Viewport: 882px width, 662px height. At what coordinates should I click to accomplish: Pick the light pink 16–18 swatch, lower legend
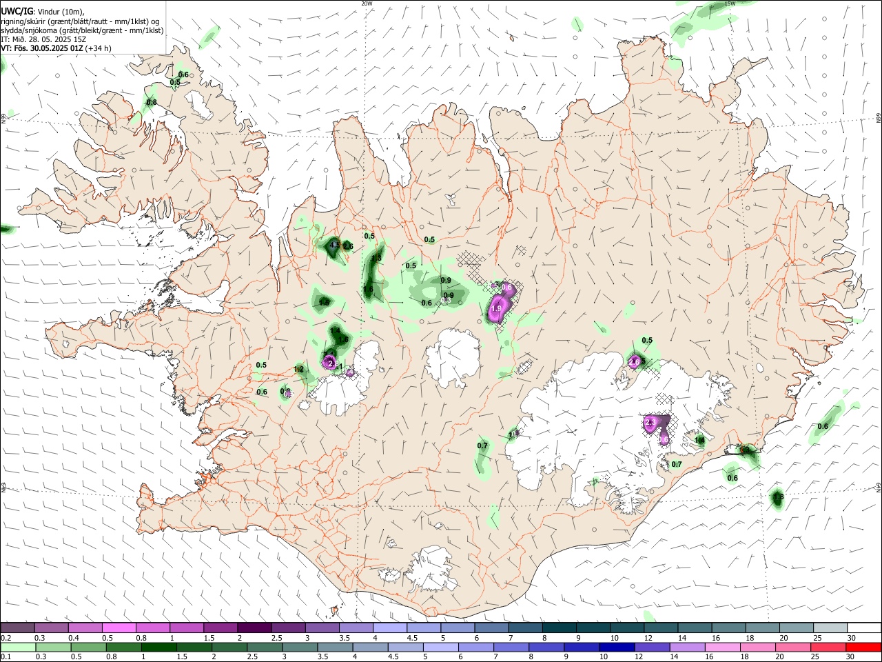[x=724, y=647]
